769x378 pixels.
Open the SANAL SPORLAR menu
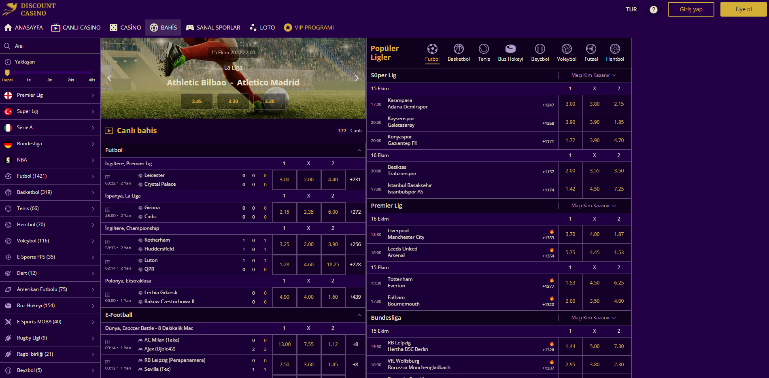(x=213, y=28)
